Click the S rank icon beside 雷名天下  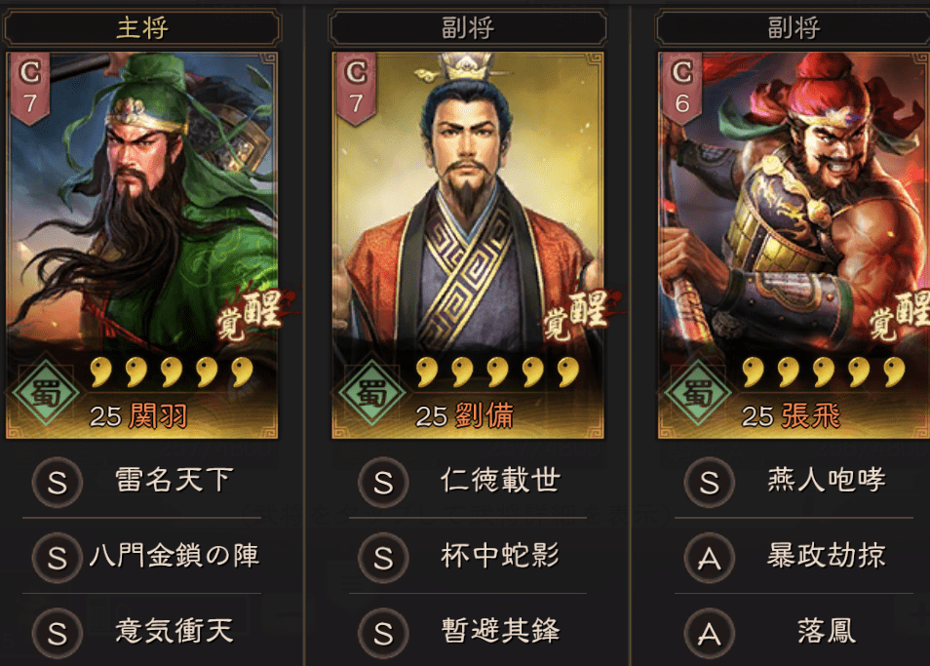(x=58, y=482)
